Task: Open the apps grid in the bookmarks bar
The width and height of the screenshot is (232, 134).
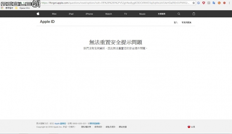Action: 2,8
